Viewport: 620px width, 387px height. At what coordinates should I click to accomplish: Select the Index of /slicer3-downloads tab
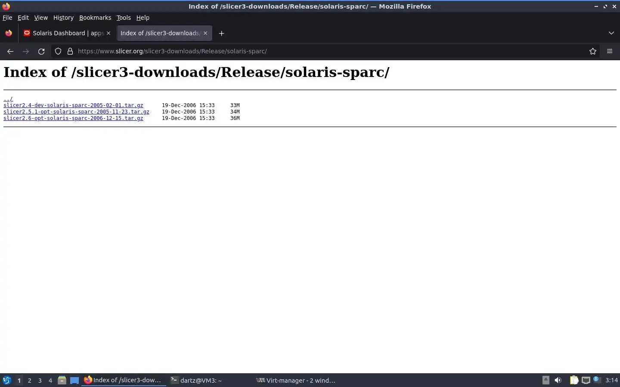pyautogui.click(x=164, y=33)
